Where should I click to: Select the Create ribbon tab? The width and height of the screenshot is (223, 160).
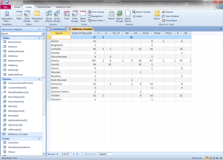click(x=29, y=7)
